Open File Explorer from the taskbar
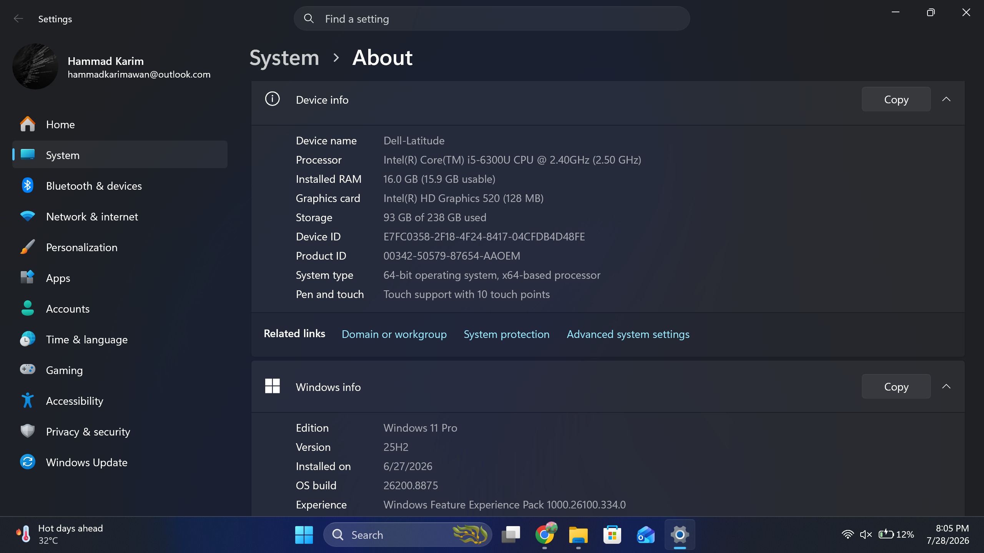Screen dimensions: 984x553 point(578,535)
